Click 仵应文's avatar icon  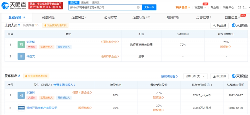tap(21, 56)
